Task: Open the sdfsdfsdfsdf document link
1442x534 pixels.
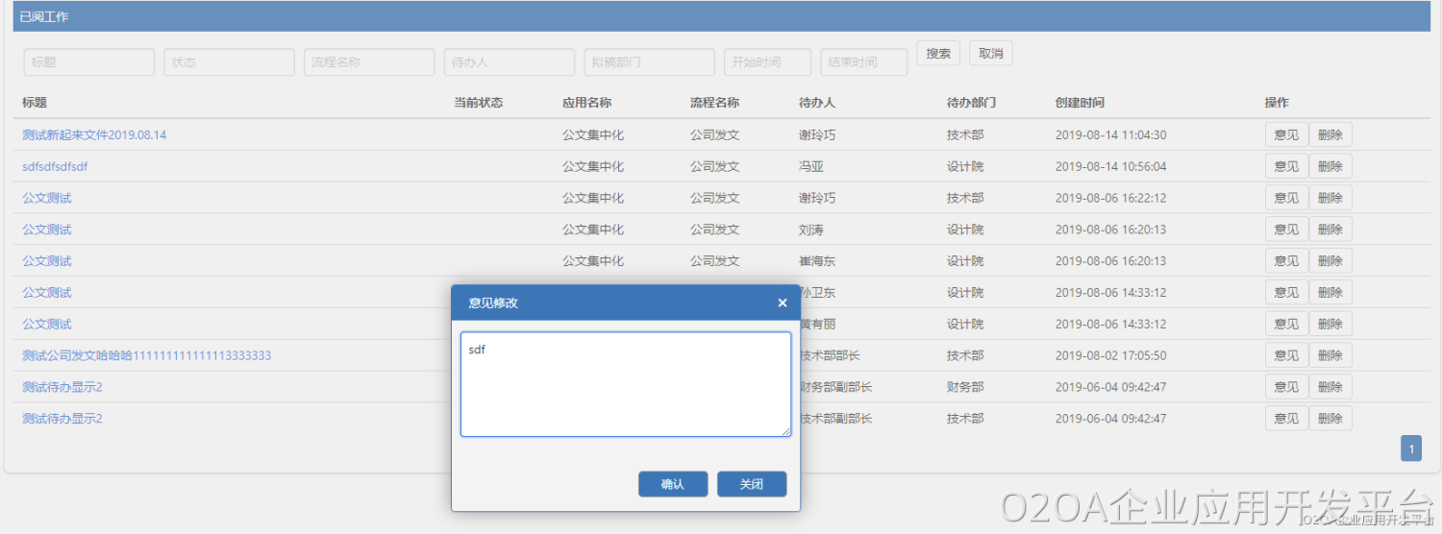Action: (56, 167)
